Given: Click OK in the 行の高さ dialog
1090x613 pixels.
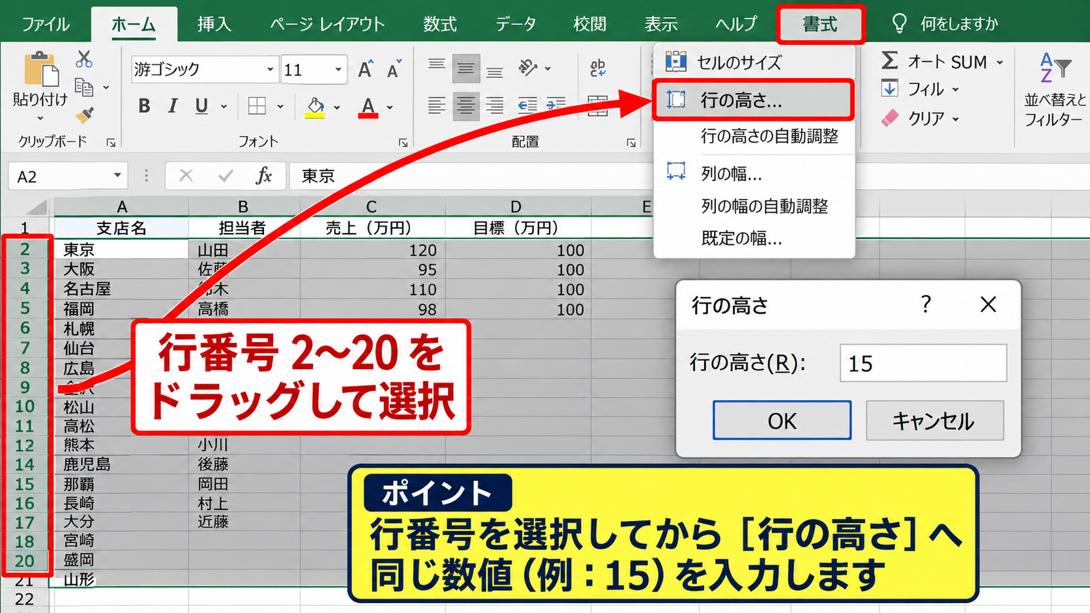Looking at the screenshot, I should click(x=782, y=421).
